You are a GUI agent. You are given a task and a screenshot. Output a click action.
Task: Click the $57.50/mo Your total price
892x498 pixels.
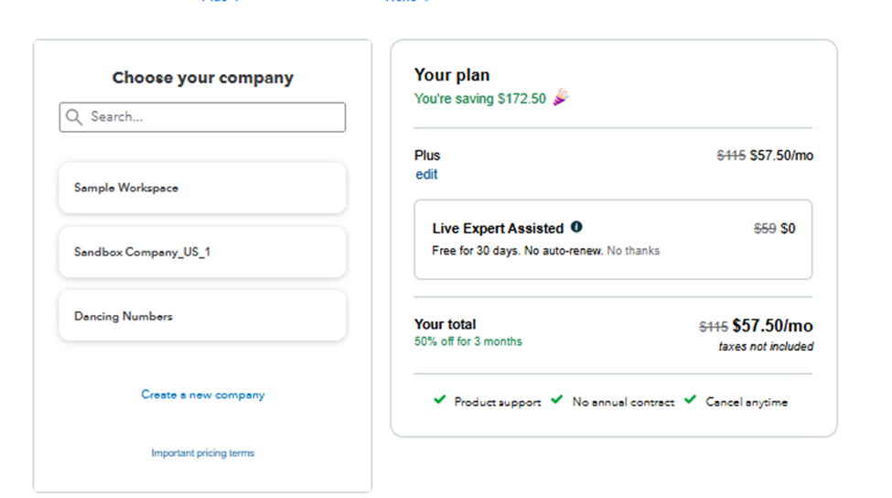click(x=771, y=326)
